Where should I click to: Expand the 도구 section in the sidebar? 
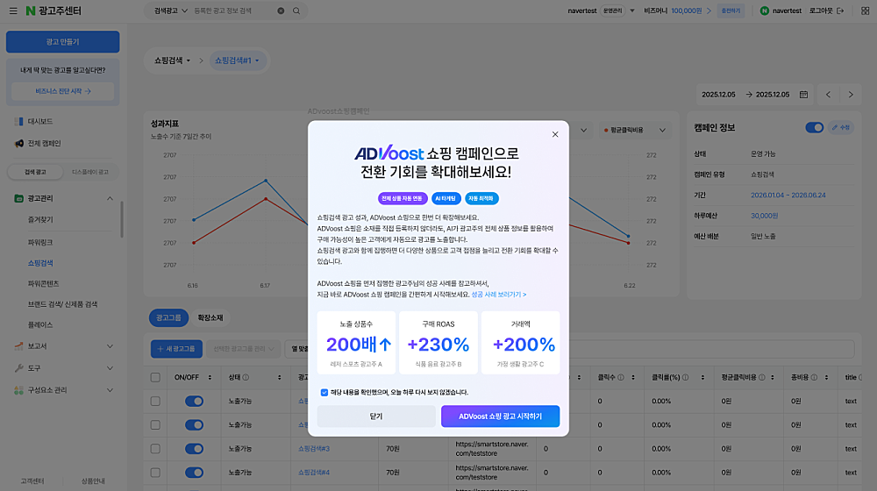110,368
